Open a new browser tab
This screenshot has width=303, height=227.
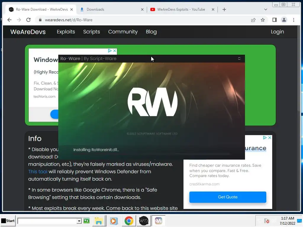pos(224,9)
